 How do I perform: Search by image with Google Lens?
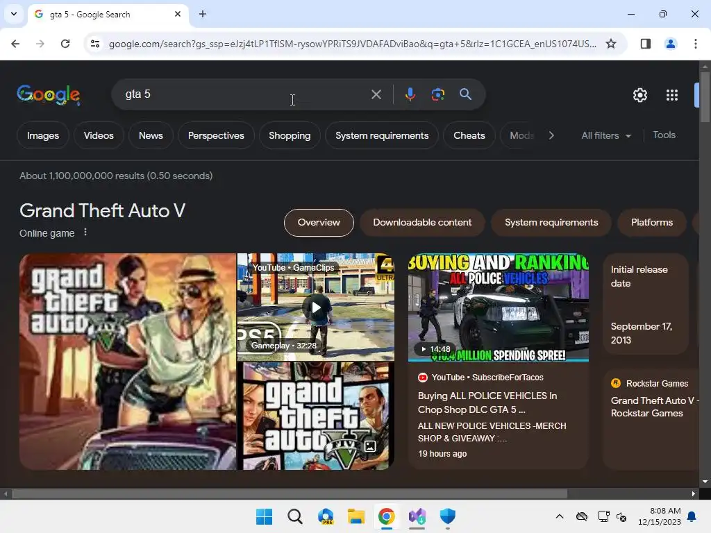[437, 94]
